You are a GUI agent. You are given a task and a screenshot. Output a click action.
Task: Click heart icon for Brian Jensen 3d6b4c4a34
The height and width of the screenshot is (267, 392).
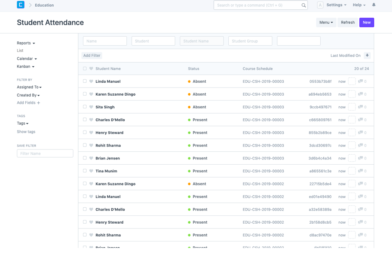91,158
